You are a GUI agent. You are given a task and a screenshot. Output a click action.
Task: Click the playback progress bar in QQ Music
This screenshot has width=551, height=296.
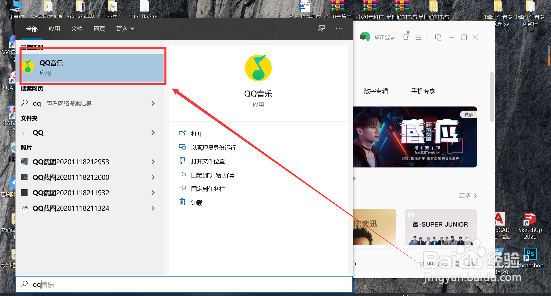coord(416,248)
